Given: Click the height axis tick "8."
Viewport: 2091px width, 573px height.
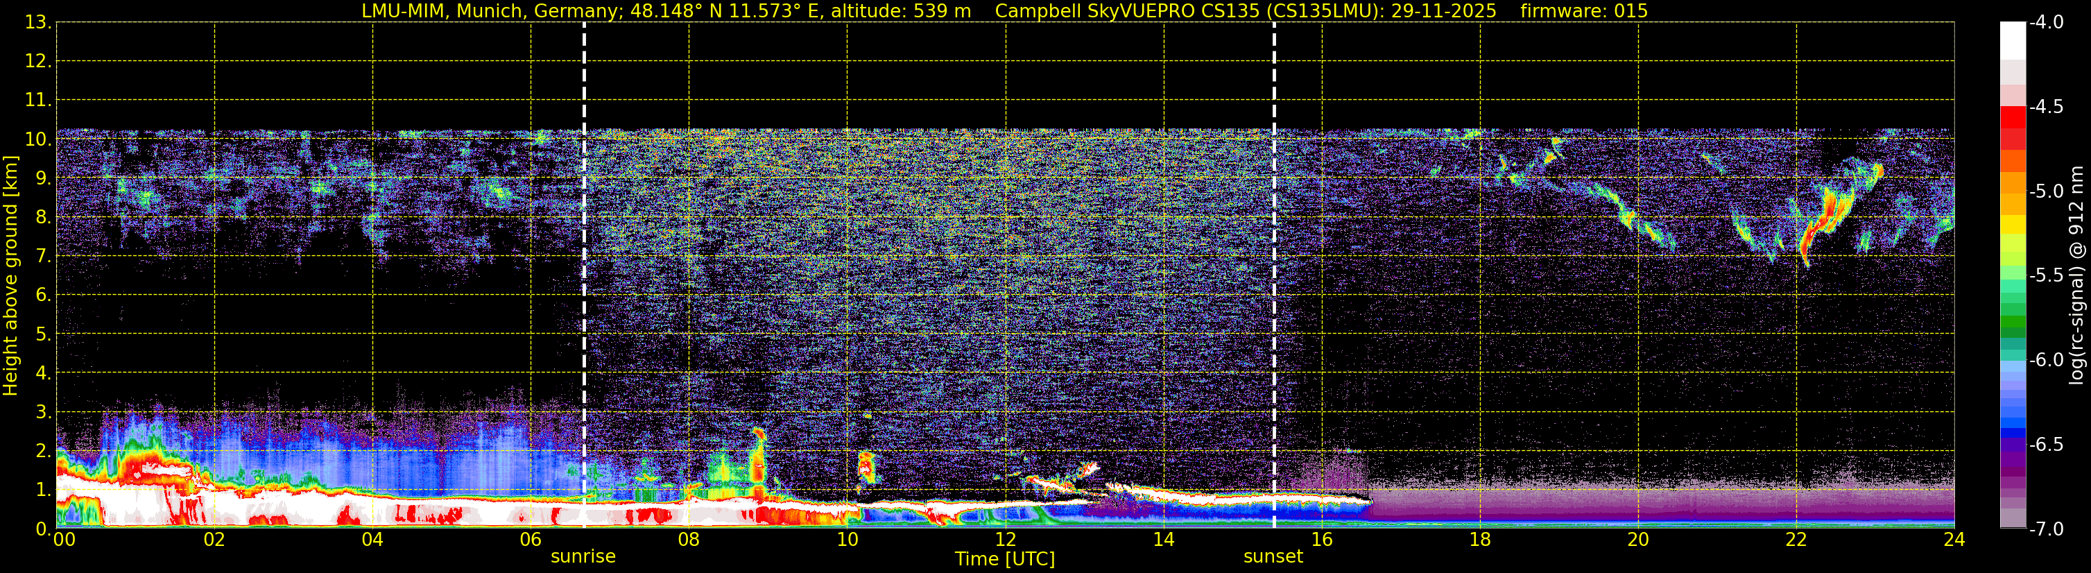Looking at the screenshot, I should click(x=43, y=218).
